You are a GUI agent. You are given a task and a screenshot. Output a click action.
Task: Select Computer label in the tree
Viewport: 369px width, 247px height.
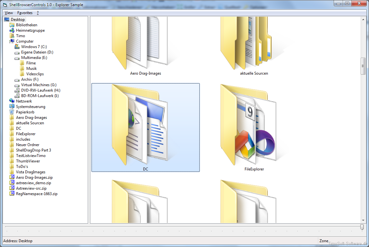(x=25, y=41)
